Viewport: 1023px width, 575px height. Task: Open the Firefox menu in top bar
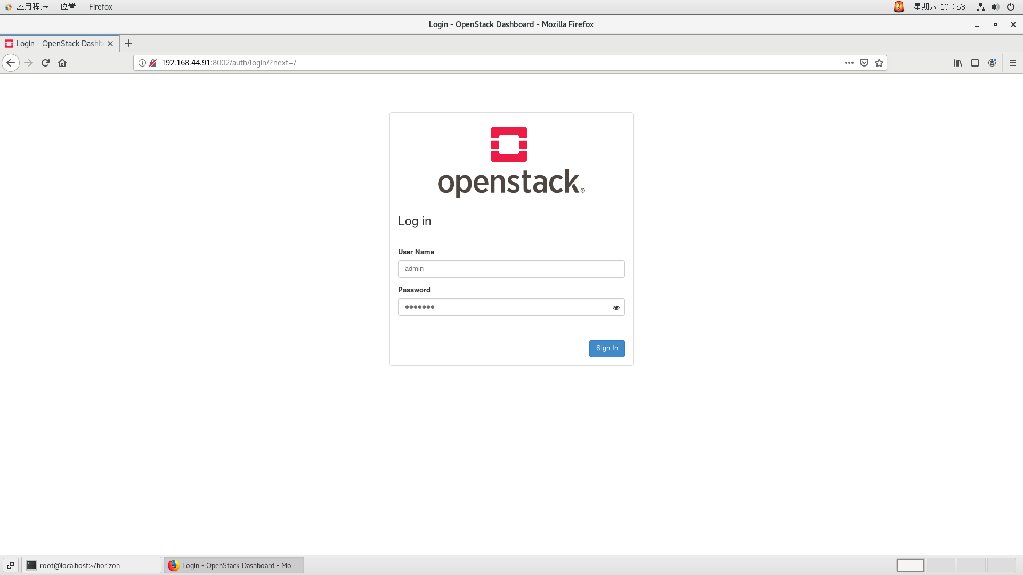point(100,7)
